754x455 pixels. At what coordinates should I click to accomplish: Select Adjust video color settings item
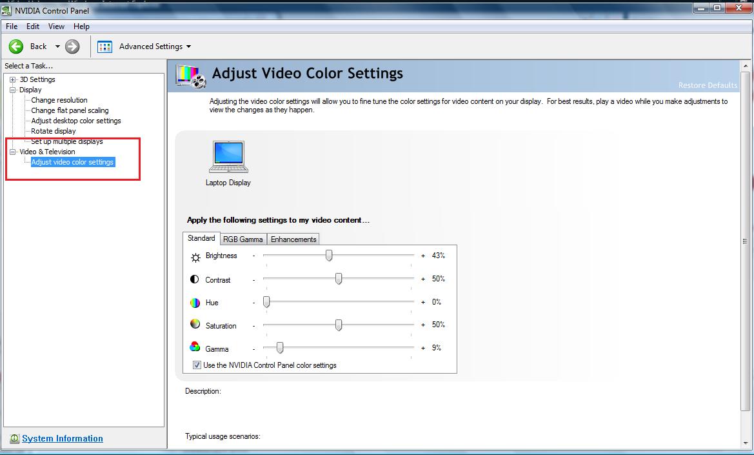[x=73, y=162]
